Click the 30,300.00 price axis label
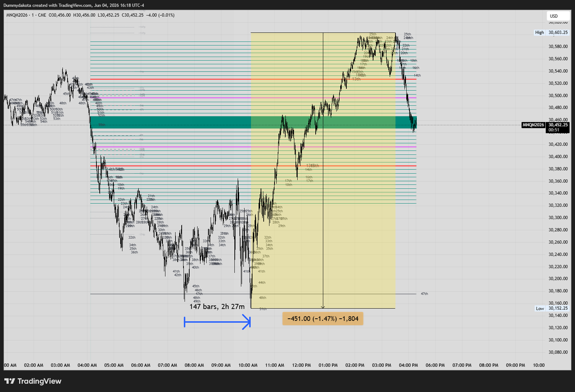Image resolution: width=575 pixels, height=392 pixels. tap(558, 217)
